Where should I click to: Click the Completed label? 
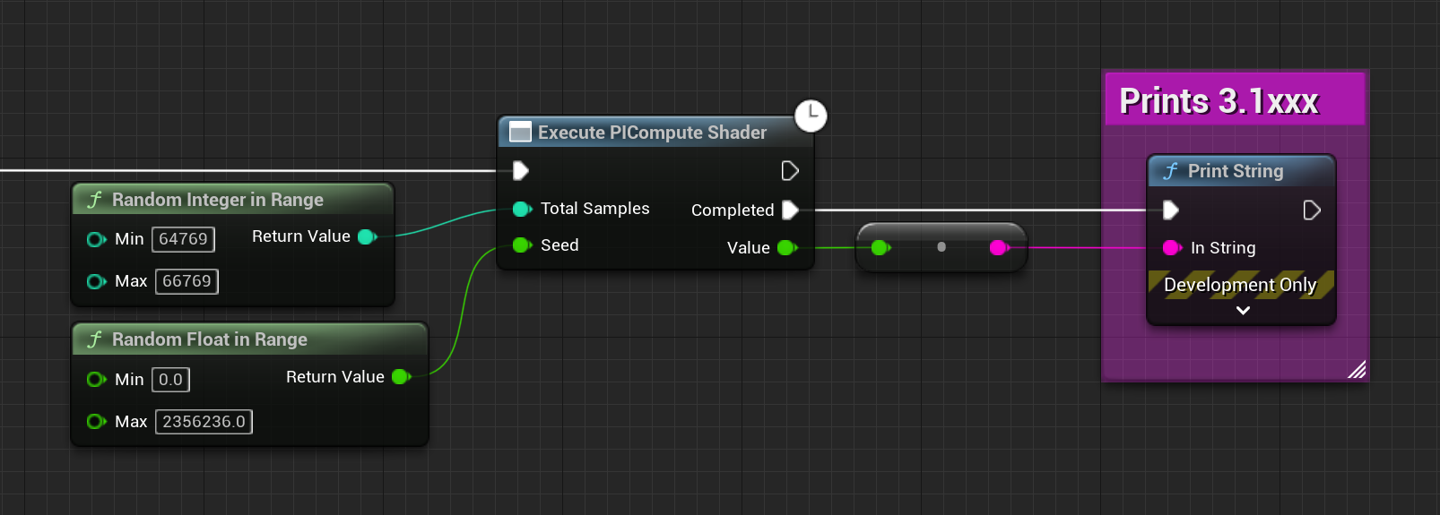coord(733,210)
